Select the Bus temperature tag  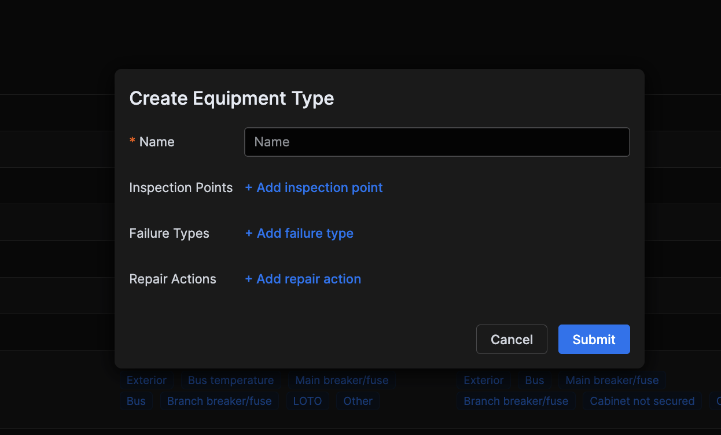[x=230, y=380]
